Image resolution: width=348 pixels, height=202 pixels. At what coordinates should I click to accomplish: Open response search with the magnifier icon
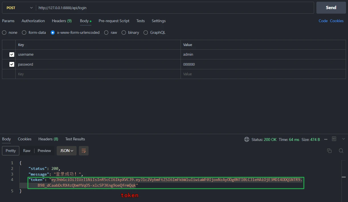tap(341, 151)
